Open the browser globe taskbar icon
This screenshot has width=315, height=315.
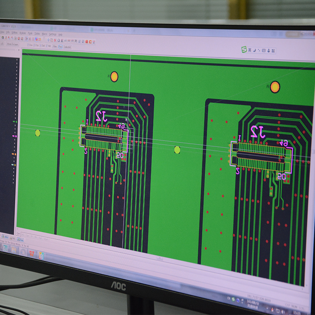pos(23,252)
